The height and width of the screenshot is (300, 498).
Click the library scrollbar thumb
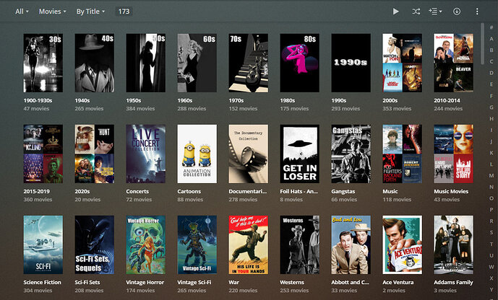point(483,43)
